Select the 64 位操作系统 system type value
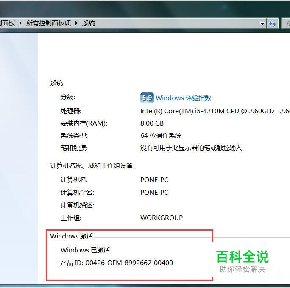Viewport: 290px width, 288px height. 161,136
